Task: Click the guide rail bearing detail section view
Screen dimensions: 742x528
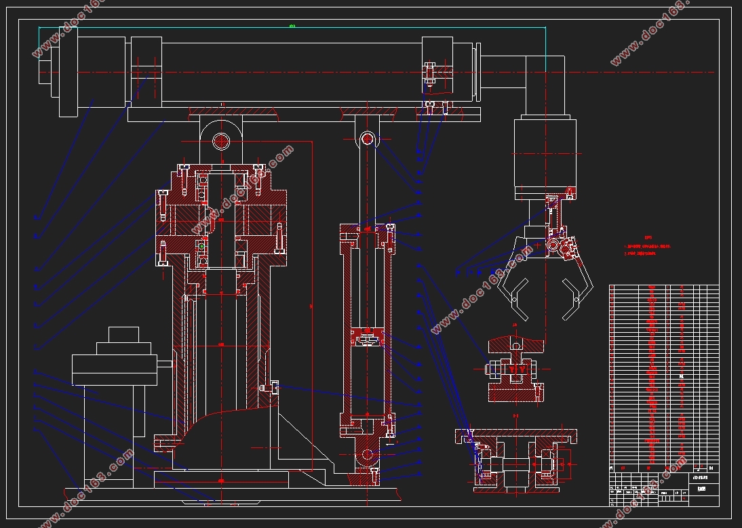Action: [x=516, y=461]
